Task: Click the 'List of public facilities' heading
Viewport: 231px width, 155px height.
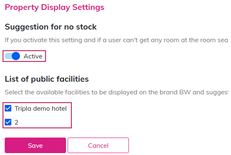Action: click(x=47, y=79)
